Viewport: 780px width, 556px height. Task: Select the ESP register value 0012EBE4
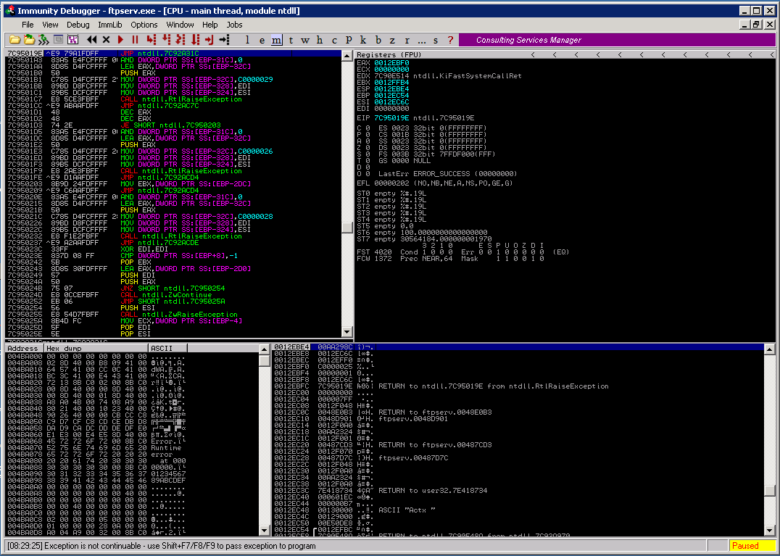391,88
